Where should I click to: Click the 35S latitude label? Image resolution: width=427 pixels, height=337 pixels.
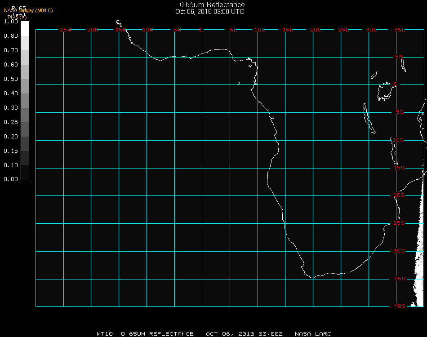(400, 279)
